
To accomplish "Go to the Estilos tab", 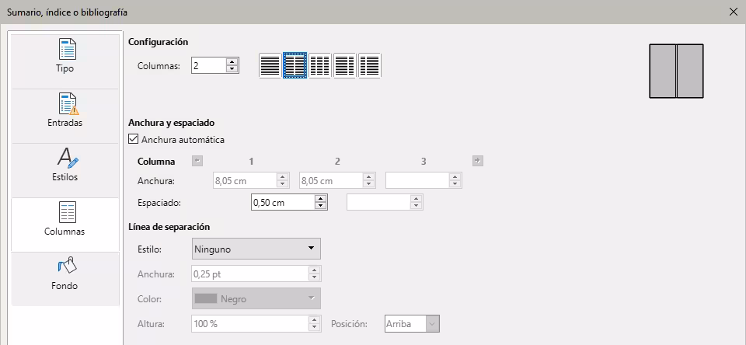I will pyautogui.click(x=65, y=166).
